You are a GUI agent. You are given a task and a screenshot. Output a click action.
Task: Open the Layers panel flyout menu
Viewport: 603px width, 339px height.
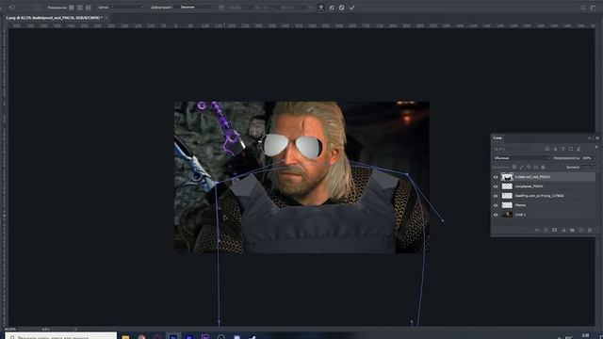click(x=597, y=138)
